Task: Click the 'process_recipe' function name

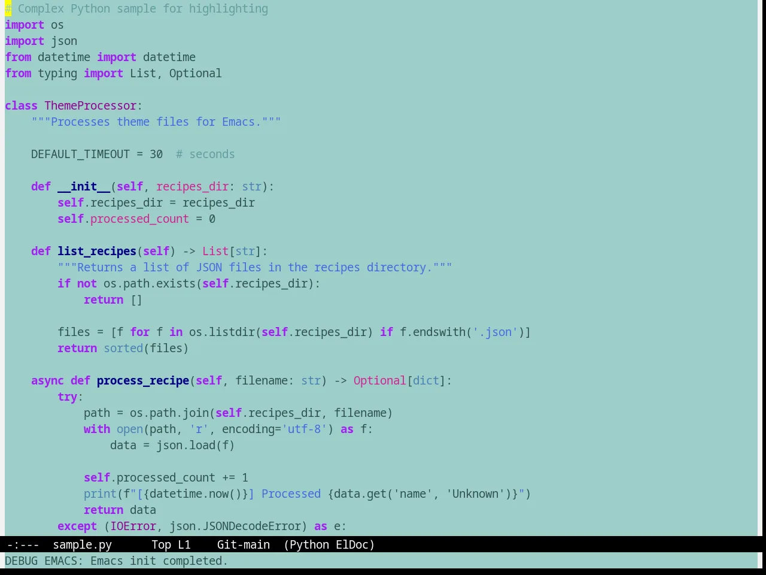Action: point(143,381)
